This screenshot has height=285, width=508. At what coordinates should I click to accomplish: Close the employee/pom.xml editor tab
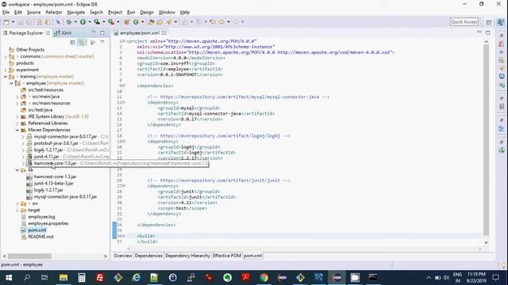[x=164, y=33]
